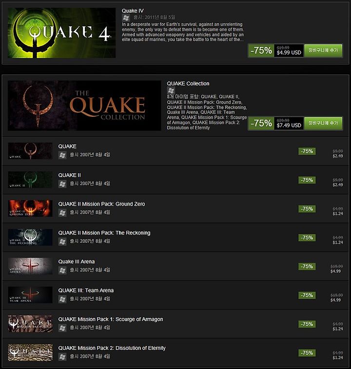The image size is (351, 369).
Task: Click the Windows icon in the QUAKE row
Action: click(62, 155)
